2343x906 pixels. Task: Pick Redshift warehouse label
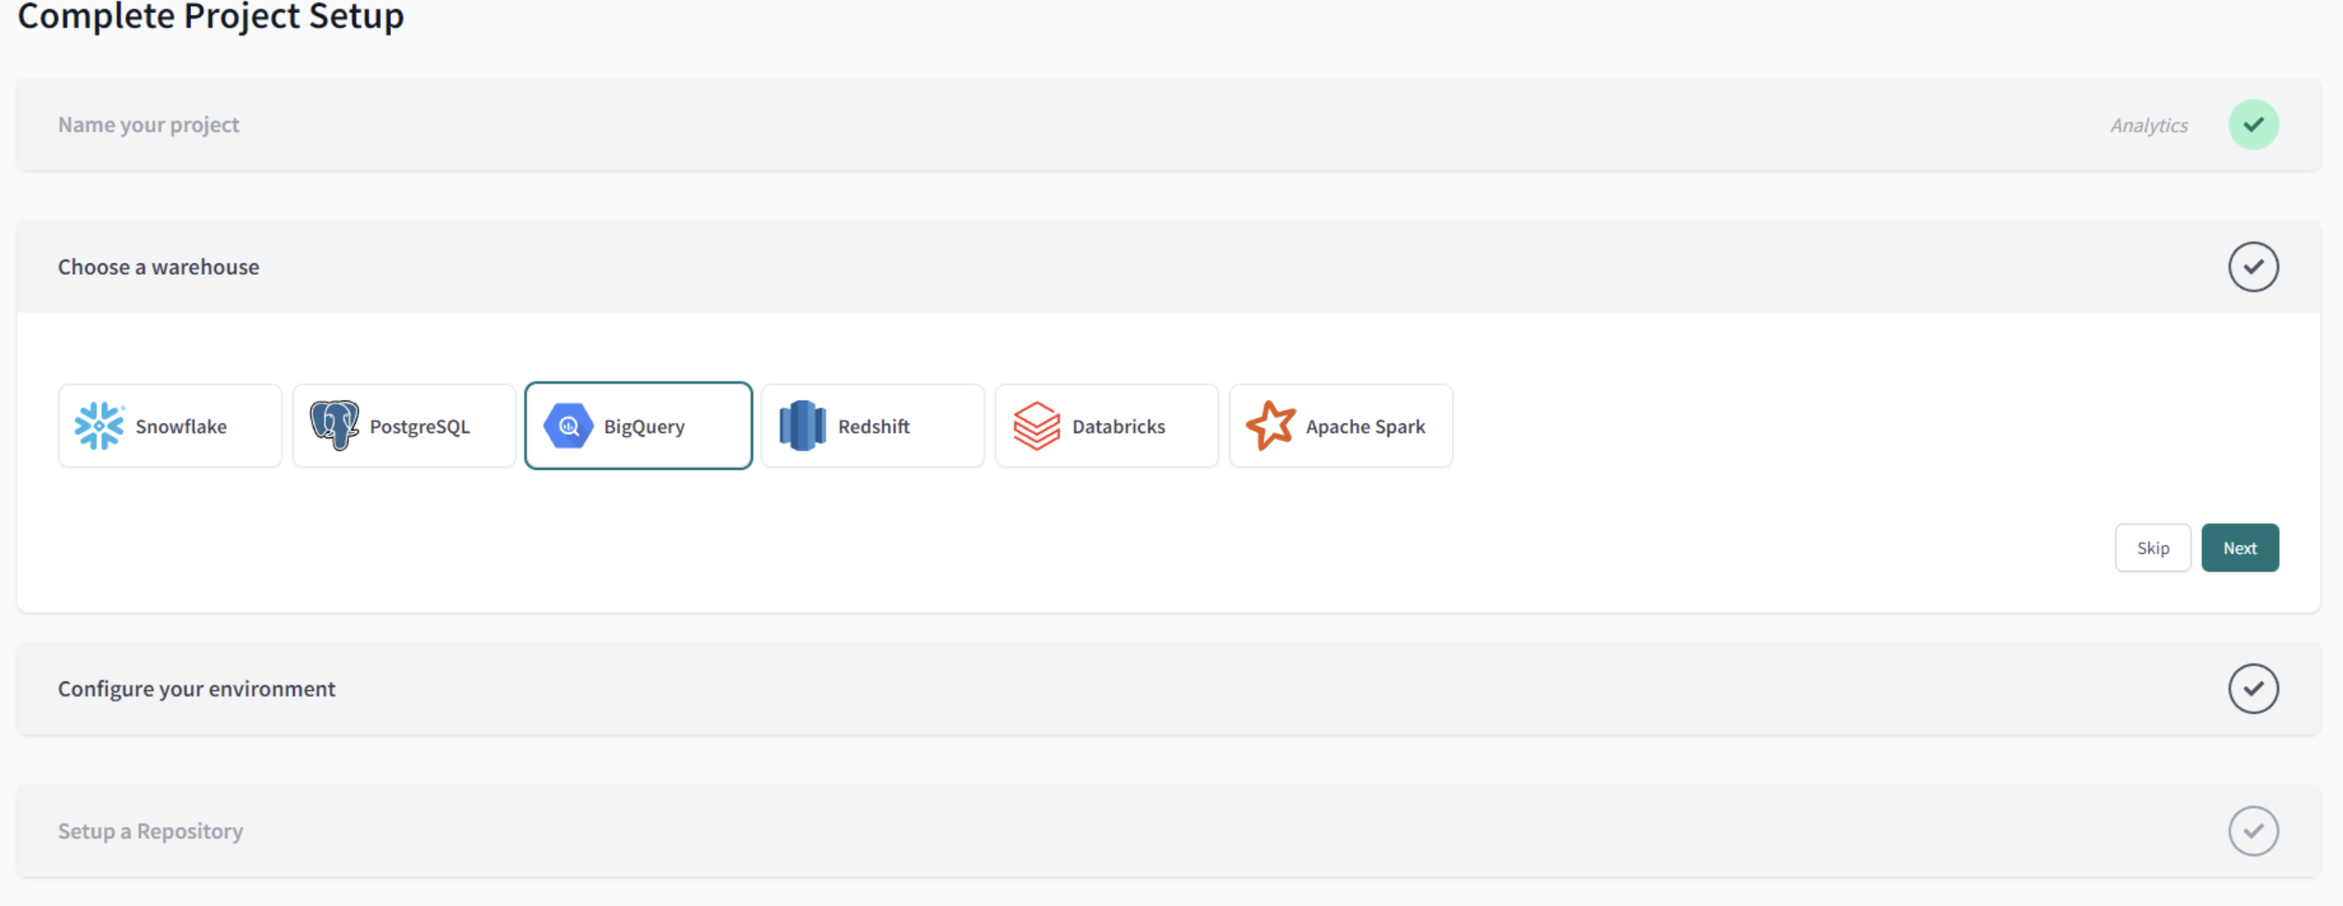tap(873, 426)
